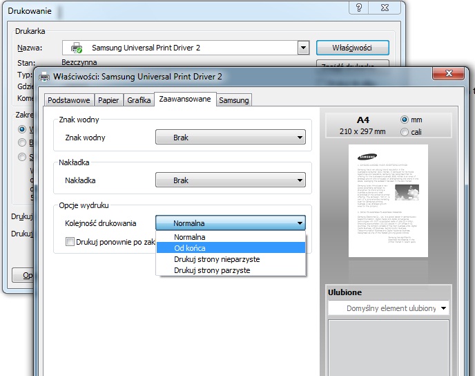Click the A4 paper size label
Viewport: 475px width, 376px height.
tap(363, 120)
